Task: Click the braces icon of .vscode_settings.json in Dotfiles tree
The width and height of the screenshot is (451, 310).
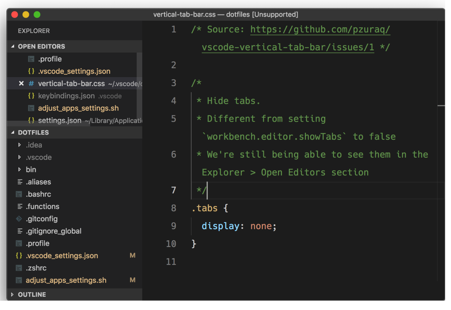Action: [x=19, y=255]
